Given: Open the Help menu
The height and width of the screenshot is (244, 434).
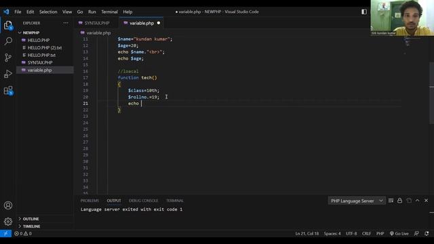Looking at the screenshot, I should coord(127,12).
